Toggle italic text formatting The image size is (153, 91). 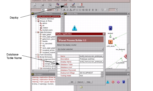(67, 10)
